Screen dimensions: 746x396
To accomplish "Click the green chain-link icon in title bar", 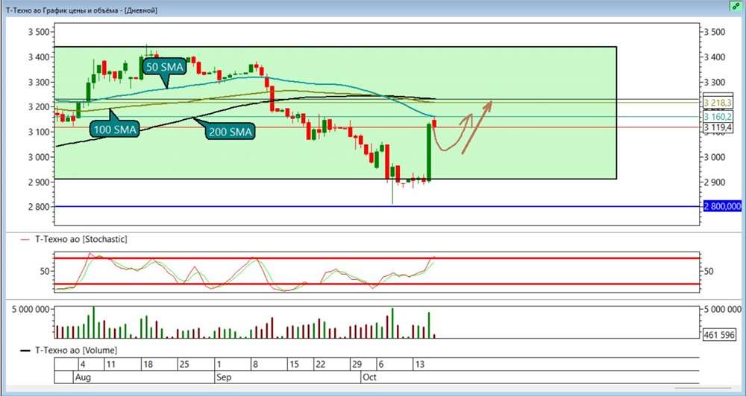I will 736,6.
